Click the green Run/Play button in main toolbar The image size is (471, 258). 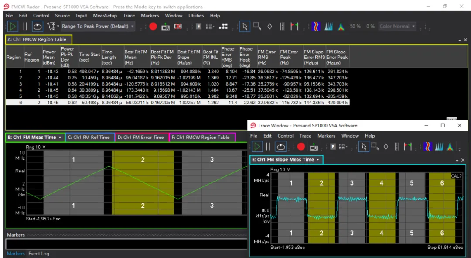[x=13, y=27]
